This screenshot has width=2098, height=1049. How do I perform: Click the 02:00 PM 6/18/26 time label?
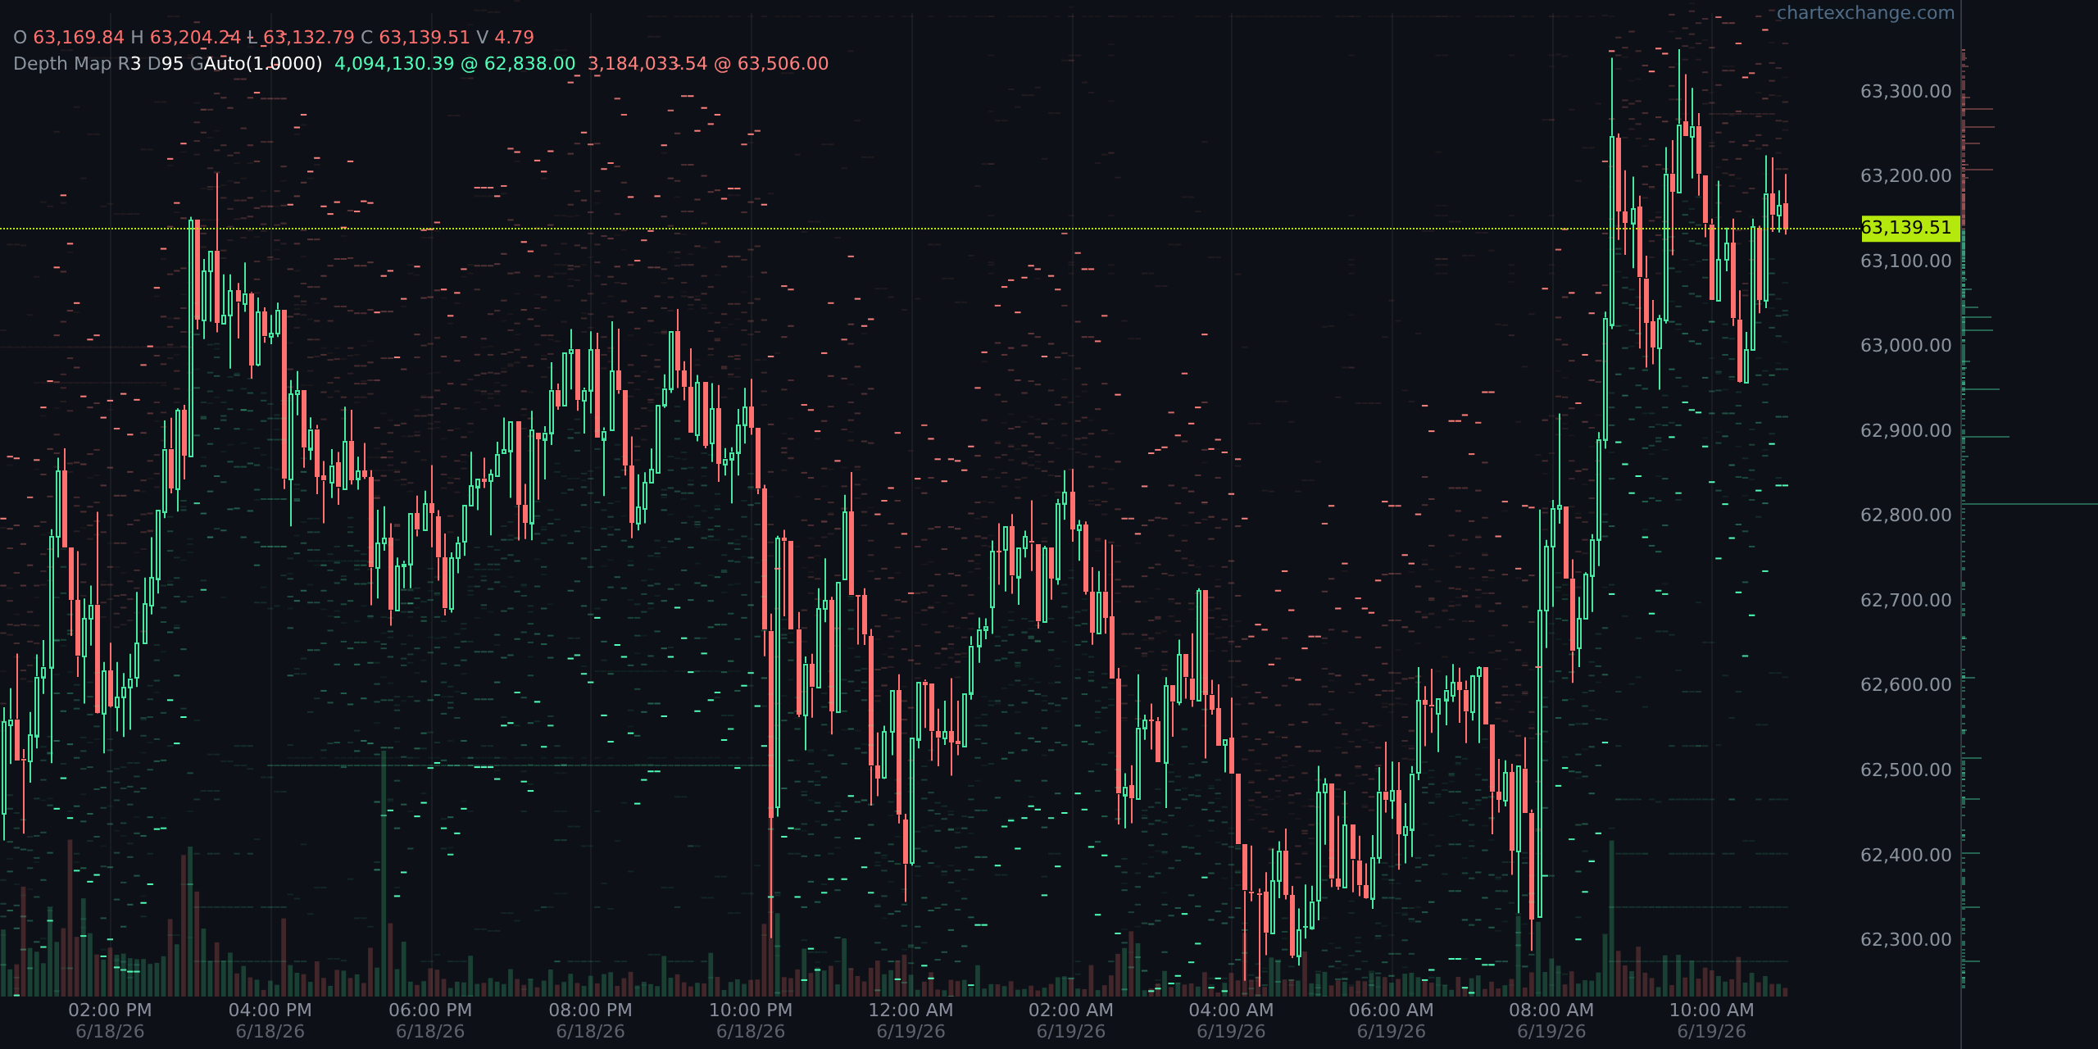[110, 1020]
